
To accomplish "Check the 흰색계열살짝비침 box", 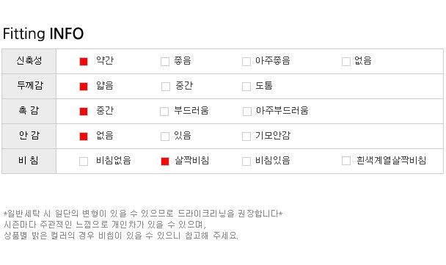I will coord(346,161).
